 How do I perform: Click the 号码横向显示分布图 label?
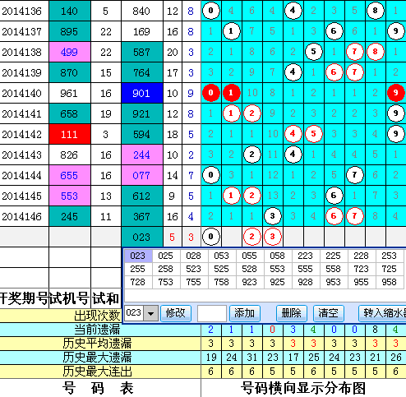(303, 388)
